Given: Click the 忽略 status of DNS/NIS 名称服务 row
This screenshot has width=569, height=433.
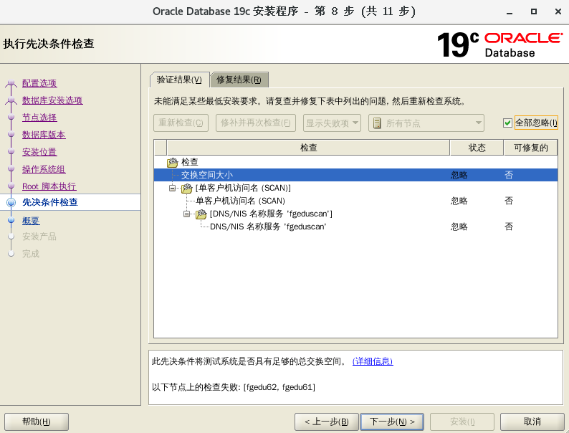Looking at the screenshot, I should [x=459, y=227].
